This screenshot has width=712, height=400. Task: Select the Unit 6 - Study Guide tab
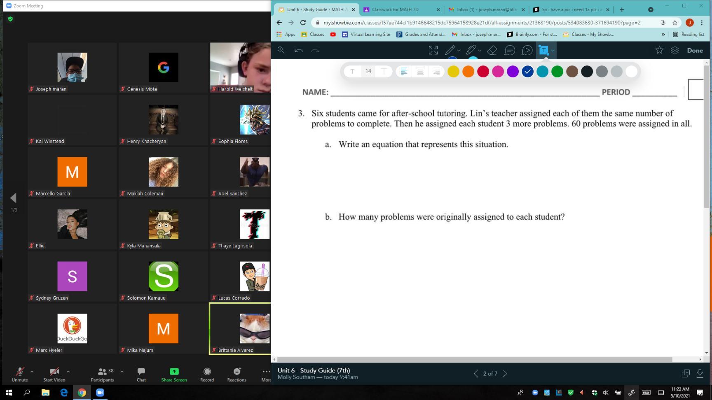316,9
